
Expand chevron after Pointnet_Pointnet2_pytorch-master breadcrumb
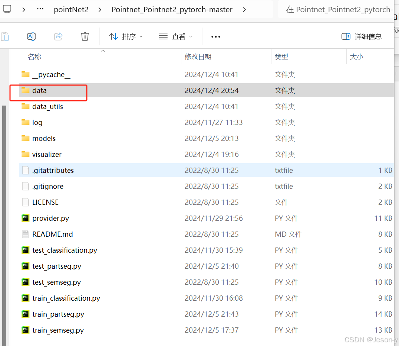244,10
